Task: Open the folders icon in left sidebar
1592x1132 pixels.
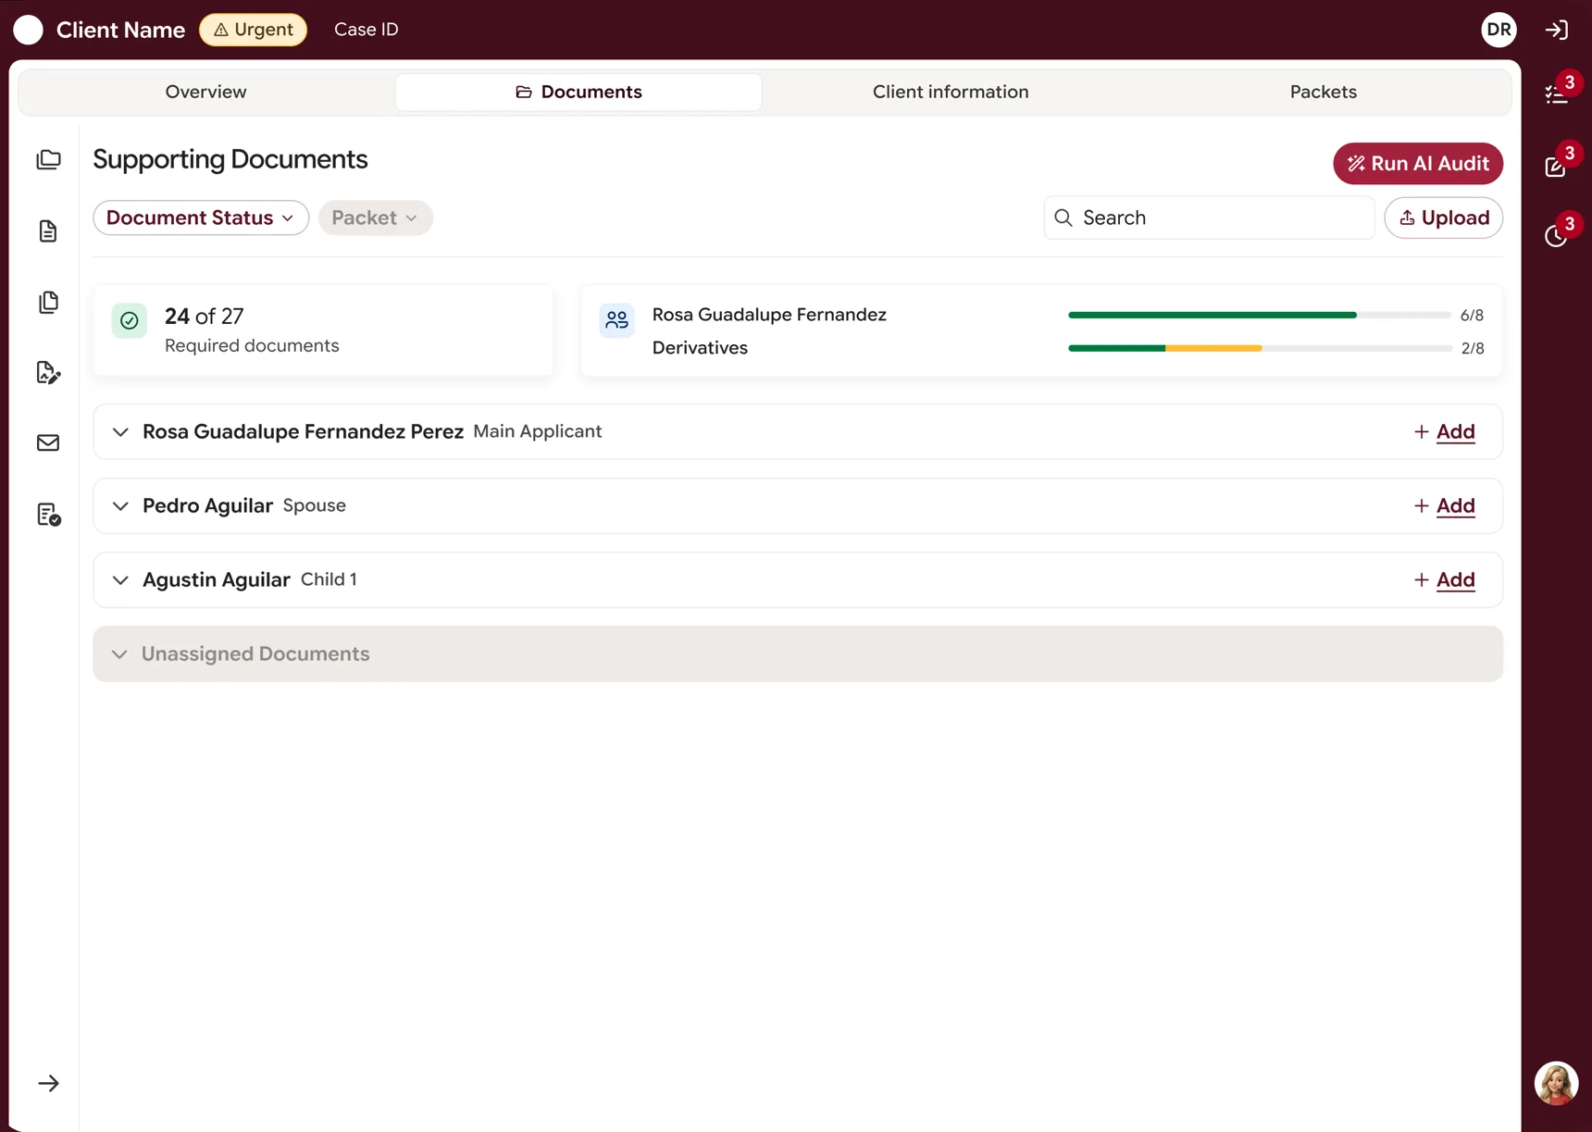Action: 48,159
